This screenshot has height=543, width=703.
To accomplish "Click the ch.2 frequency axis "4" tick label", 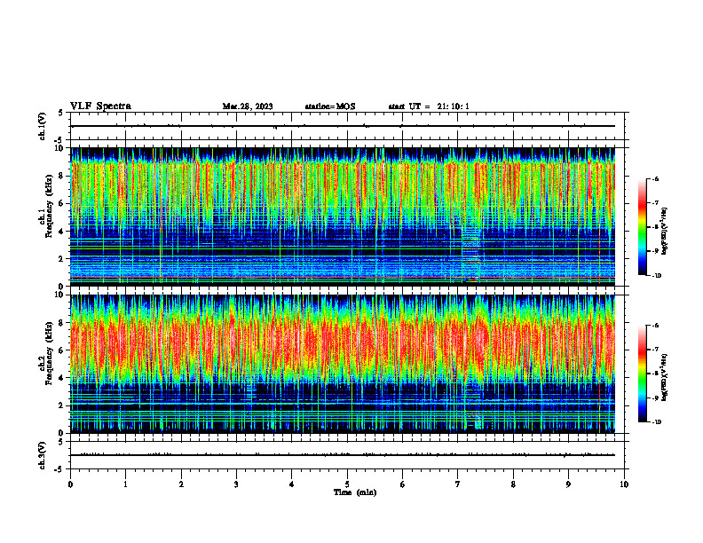I will (62, 378).
